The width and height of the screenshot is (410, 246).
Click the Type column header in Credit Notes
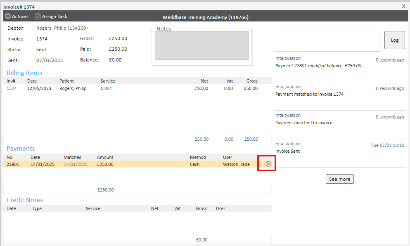pyautogui.click(x=37, y=208)
